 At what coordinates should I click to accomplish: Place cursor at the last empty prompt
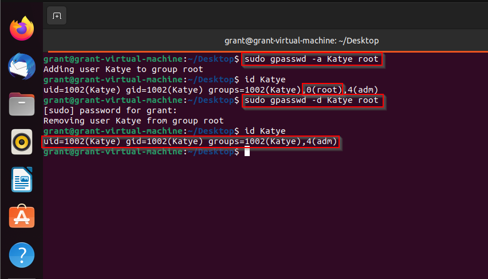click(x=247, y=152)
